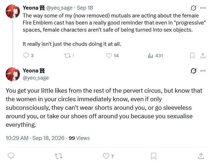Open Yeona's avatar on the main tweet
Screen dimensions: 212x163
[x=13, y=74]
